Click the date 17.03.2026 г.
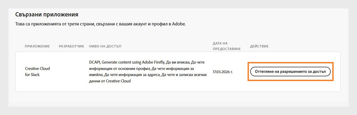The height and width of the screenshot is (115, 357). 223,72
